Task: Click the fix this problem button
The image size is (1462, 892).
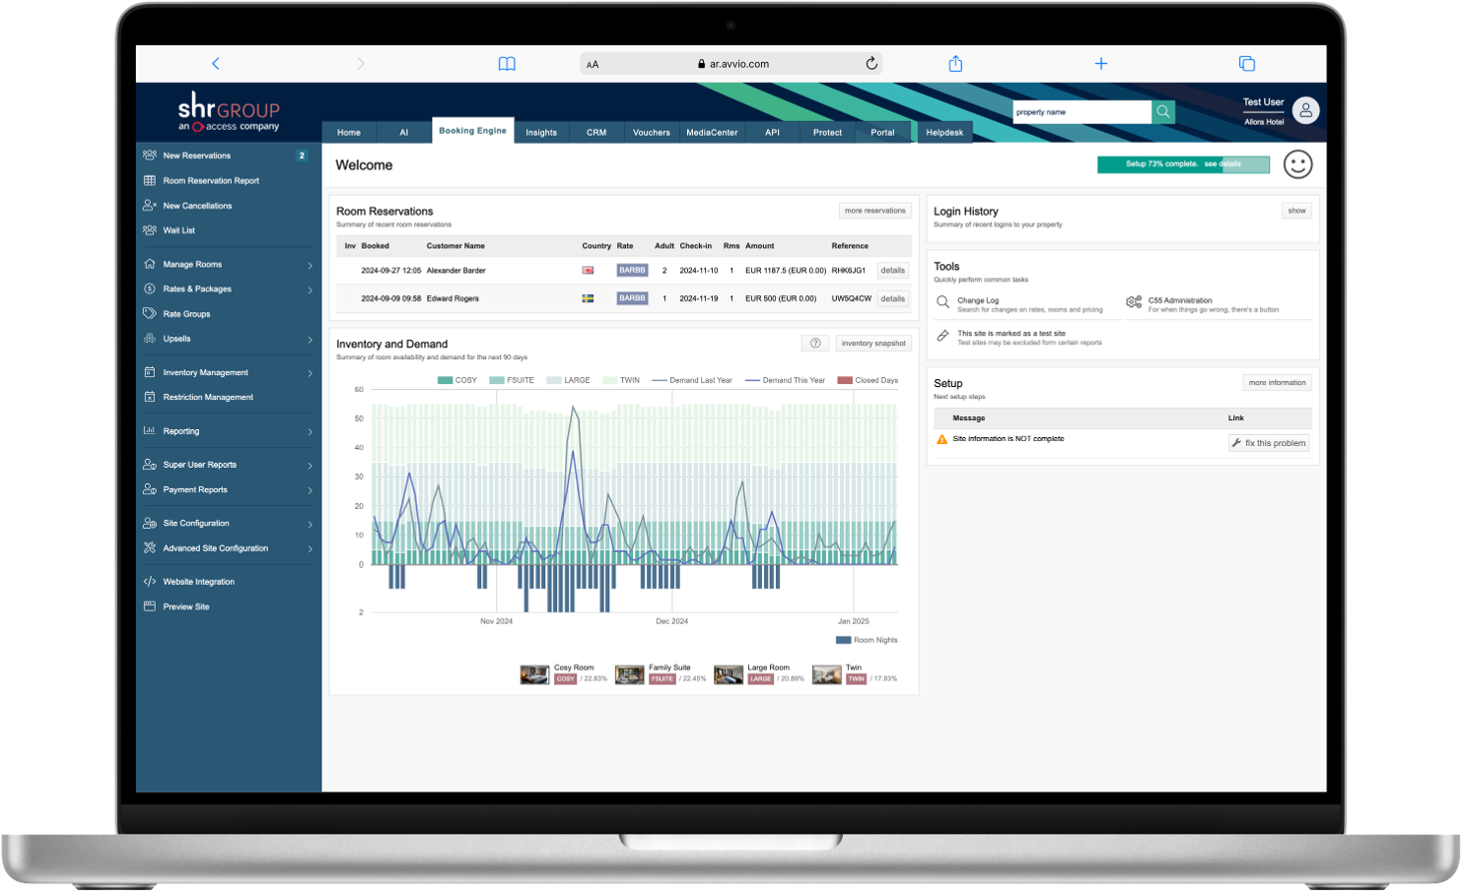Action: tap(1268, 443)
